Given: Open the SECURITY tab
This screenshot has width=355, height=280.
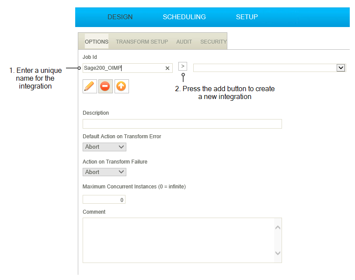Looking at the screenshot, I should tap(213, 42).
